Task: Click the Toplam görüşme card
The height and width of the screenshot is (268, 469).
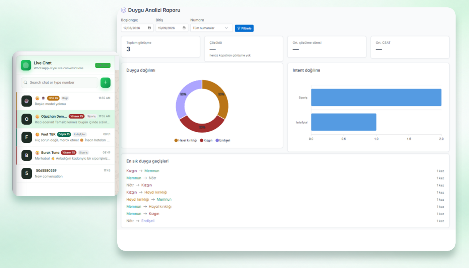Action: (x=160, y=47)
